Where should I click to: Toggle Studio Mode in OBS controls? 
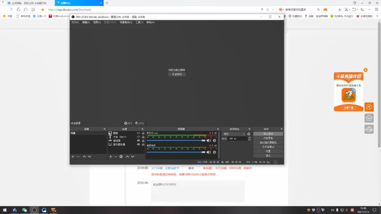268,147
